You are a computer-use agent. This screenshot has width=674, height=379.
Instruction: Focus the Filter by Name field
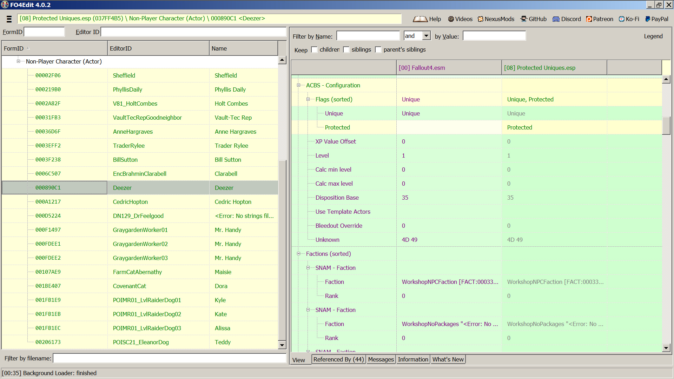368,36
